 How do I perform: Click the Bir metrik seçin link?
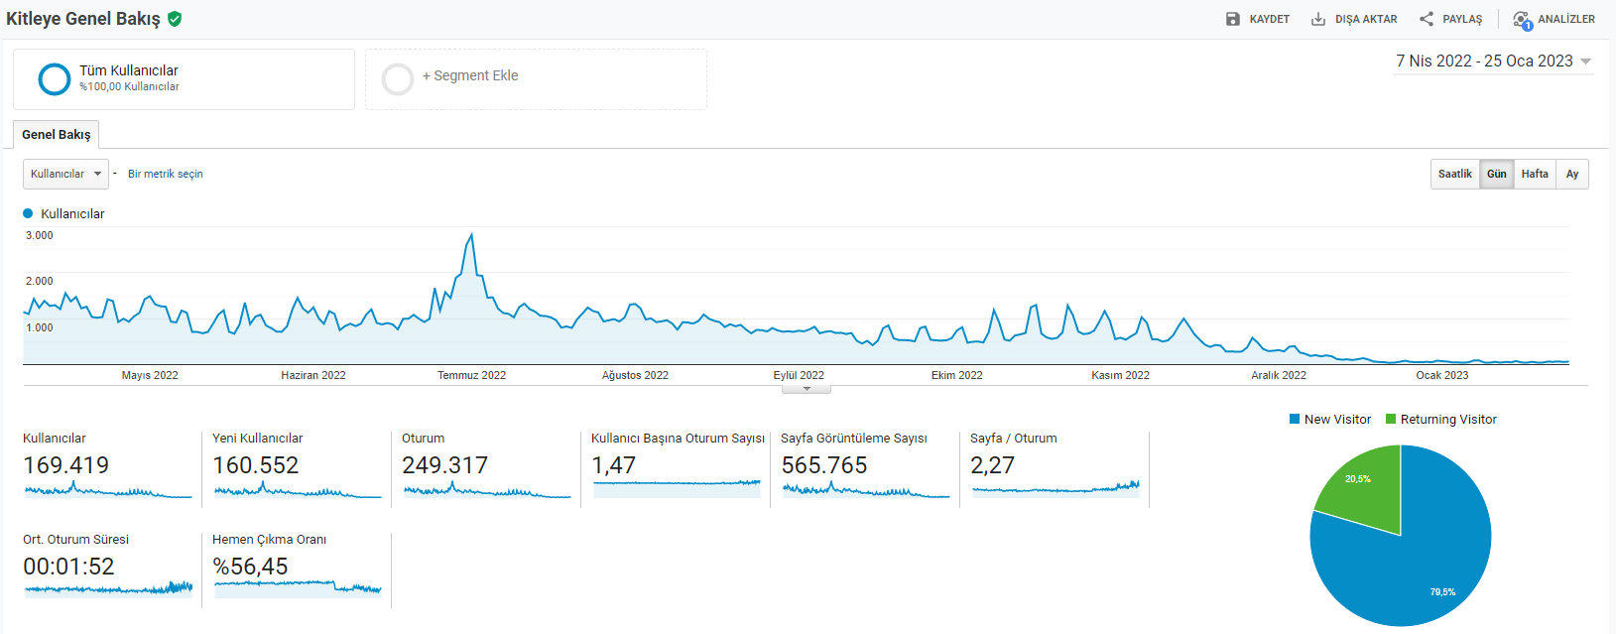pos(166,174)
